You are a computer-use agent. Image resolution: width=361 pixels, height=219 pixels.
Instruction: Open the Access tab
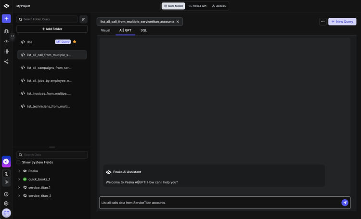pos(219,6)
